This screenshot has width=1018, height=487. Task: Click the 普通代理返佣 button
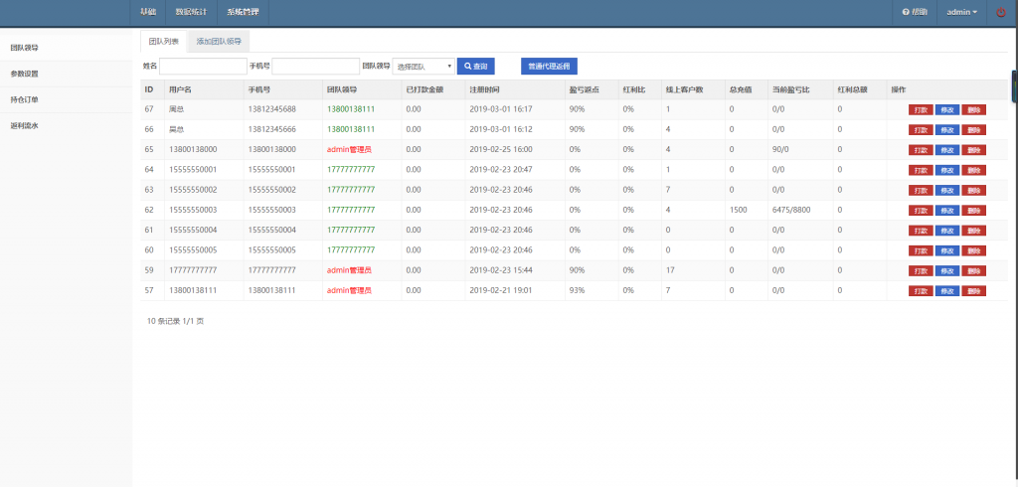click(x=549, y=66)
